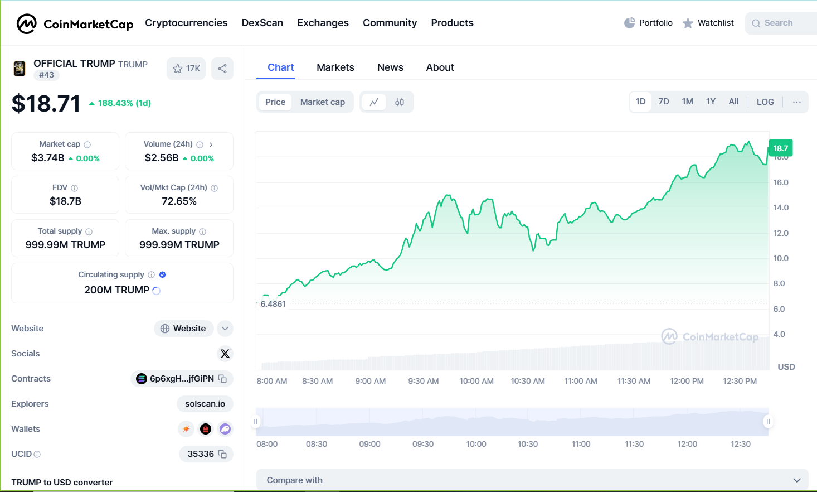Viewport: 817px width, 492px height.
Task: Set chart range to 1M
Action: (x=687, y=102)
